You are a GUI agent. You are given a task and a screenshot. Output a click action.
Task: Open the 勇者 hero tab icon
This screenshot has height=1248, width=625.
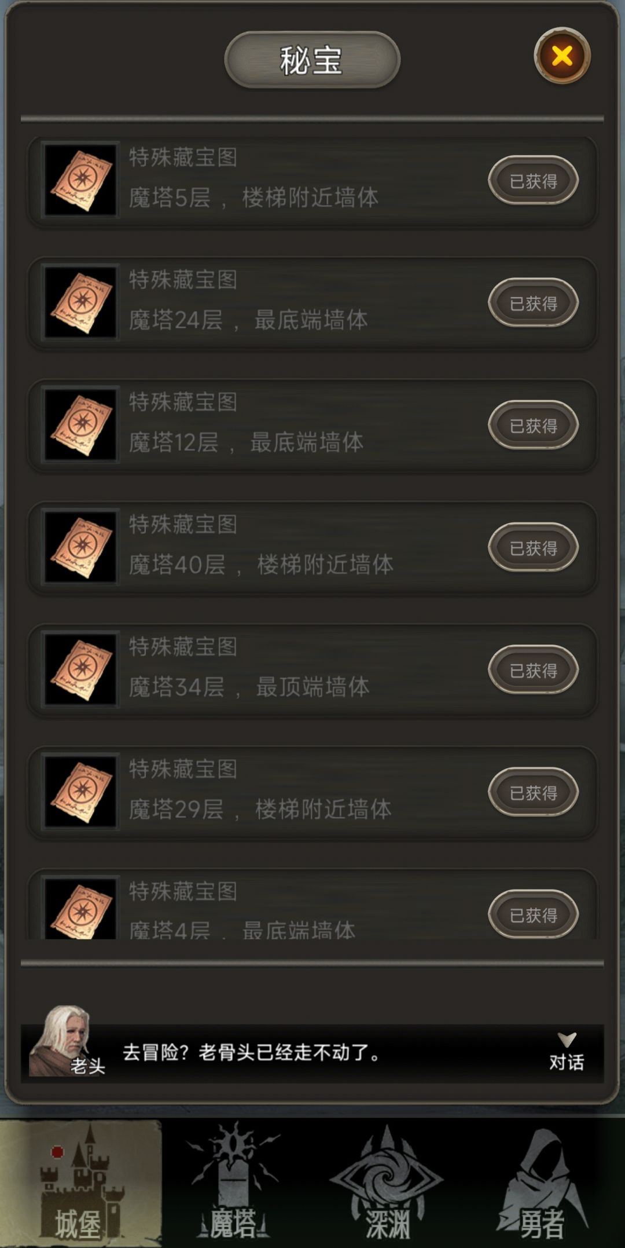point(541,1183)
